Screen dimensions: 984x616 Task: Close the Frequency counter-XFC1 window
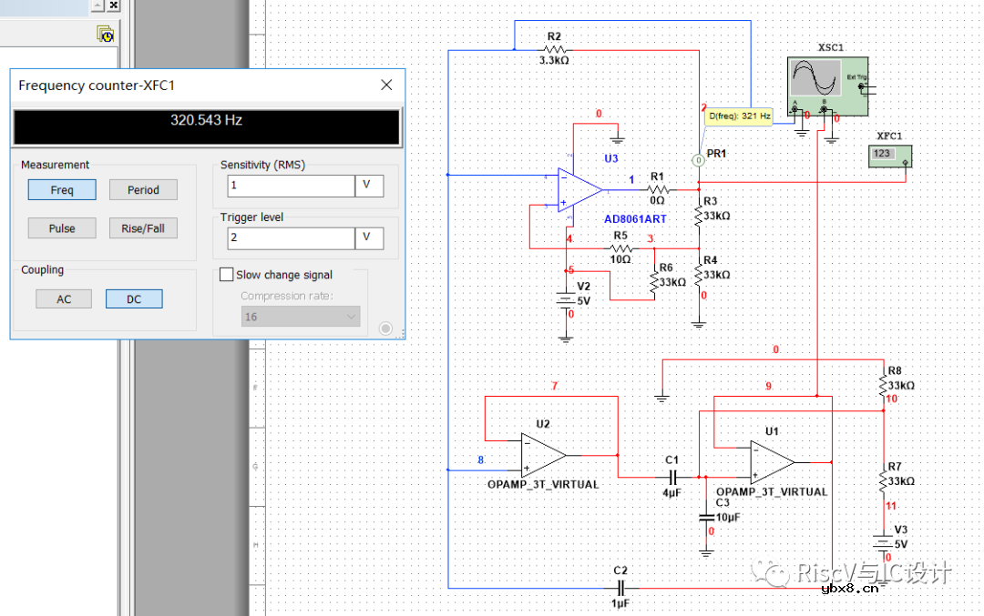[386, 85]
